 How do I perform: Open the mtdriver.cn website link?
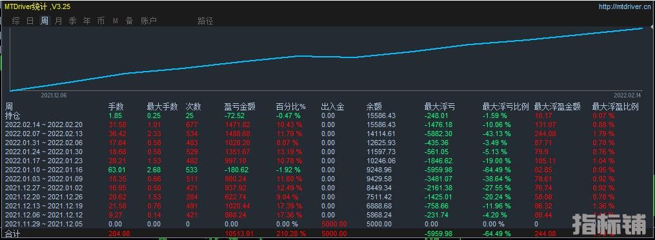point(624,6)
